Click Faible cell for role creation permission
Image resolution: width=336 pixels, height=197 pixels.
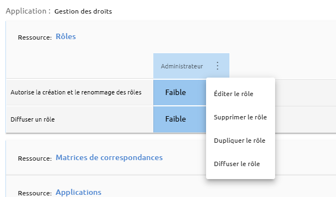click(179, 92)
